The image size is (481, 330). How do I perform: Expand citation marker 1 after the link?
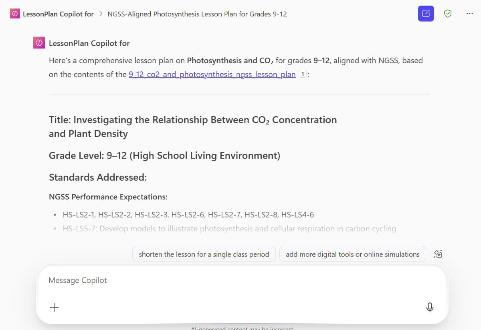(303, 74)
